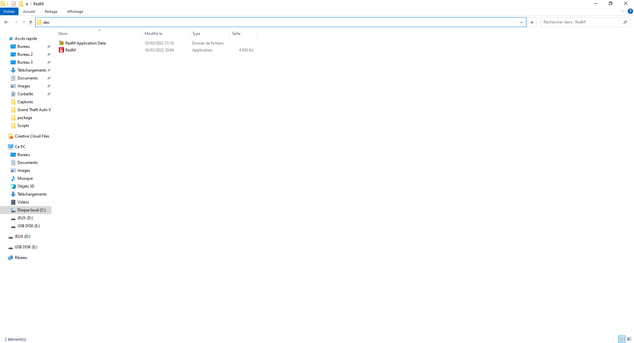Open 'JEUX (D:)' under Ce PC
The image size is (634, 343).
click(x=25, y=218)
